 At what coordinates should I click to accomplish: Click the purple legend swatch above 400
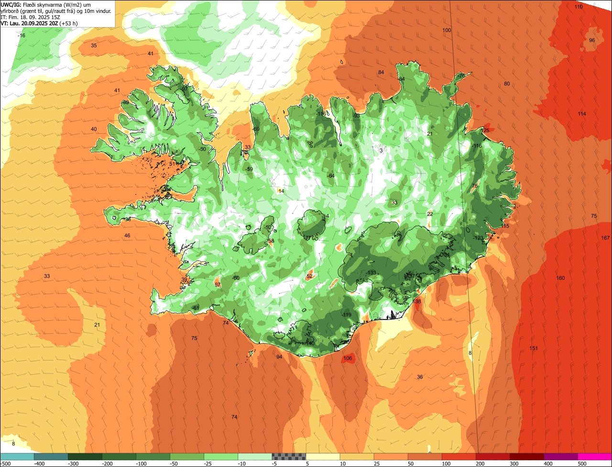pos(561,456)
